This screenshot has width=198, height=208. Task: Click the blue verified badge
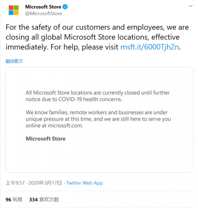click(65, 7)
